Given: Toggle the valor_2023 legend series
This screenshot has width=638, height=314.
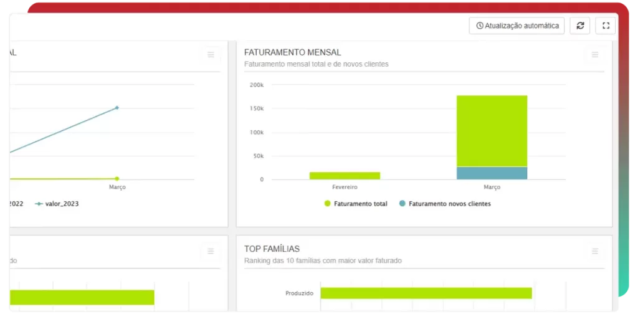Looking at the screenshot, I should (x=61, y=204).
